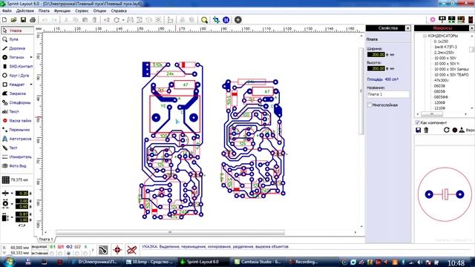Click the Print icon in the toolbar
Viewport: 475px width, 267px height.
pyautogui.click(x=33, y=20)
